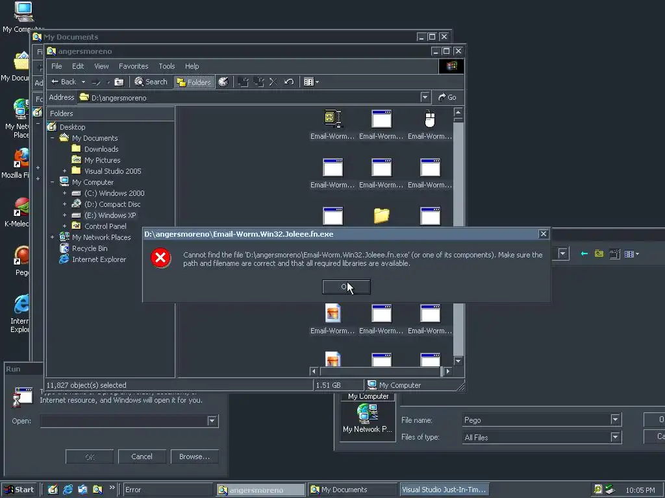Open the Search pane in angersmoreno
This screenshot has width=665, height=498.
click(151, 82)
